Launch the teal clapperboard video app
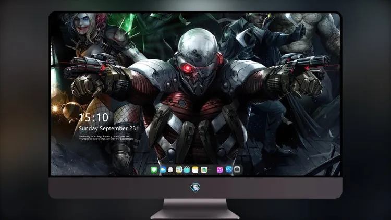 [187, 170]
